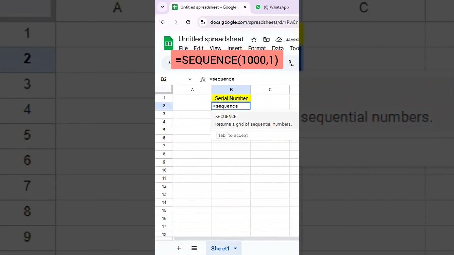Open site info icon in address bar

tap(203, 22)
